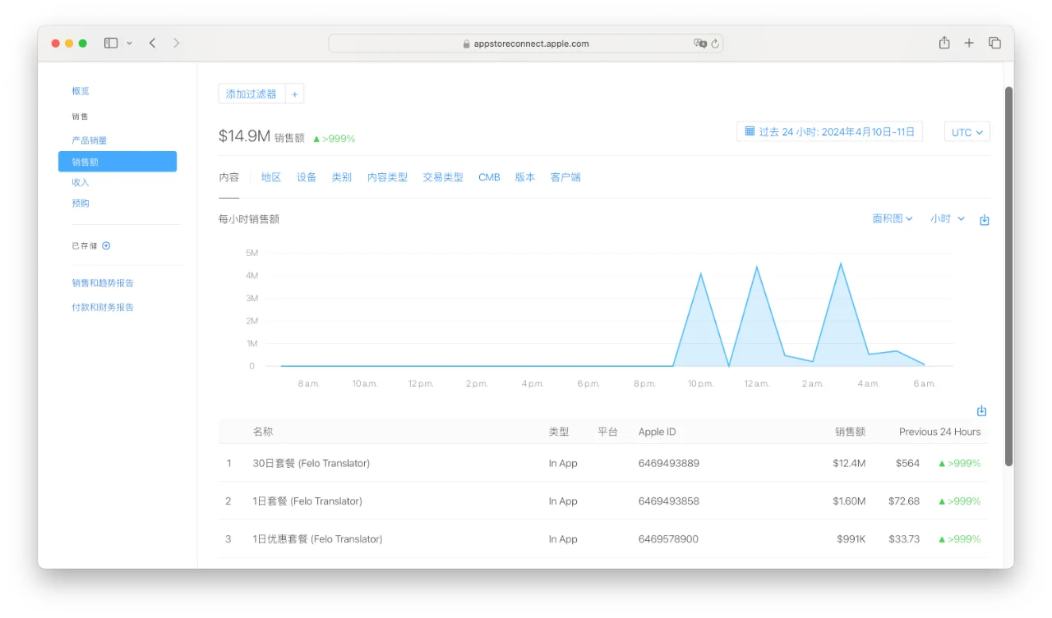Click Apple ID 6469493889

[x=669, y=463]
